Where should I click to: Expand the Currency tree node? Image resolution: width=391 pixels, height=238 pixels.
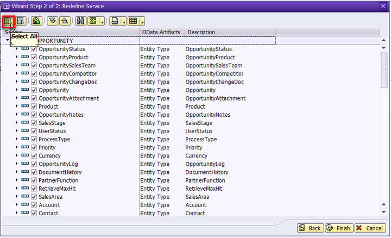click(x=16, y=155)
